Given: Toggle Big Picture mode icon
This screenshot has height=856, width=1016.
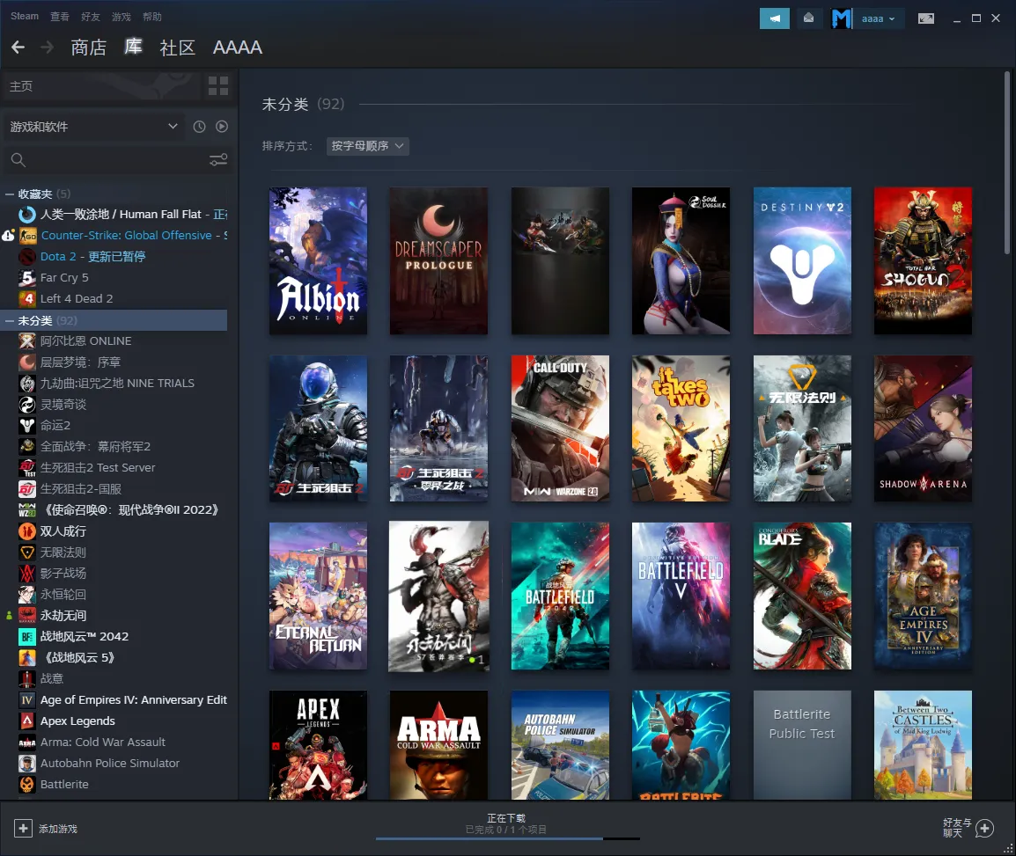Looking at the screenshot, I should click(x=925, y=18).
